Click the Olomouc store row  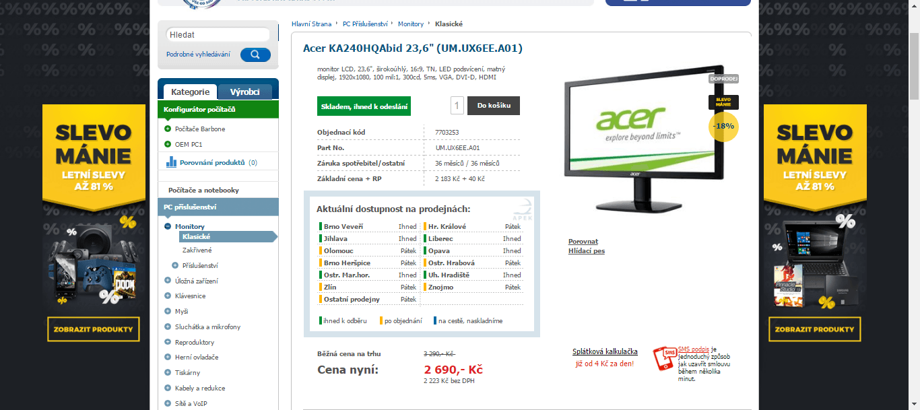[x=368, y=250]
